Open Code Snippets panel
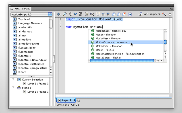This screenshot has height=113, width=182. [149, 14]
